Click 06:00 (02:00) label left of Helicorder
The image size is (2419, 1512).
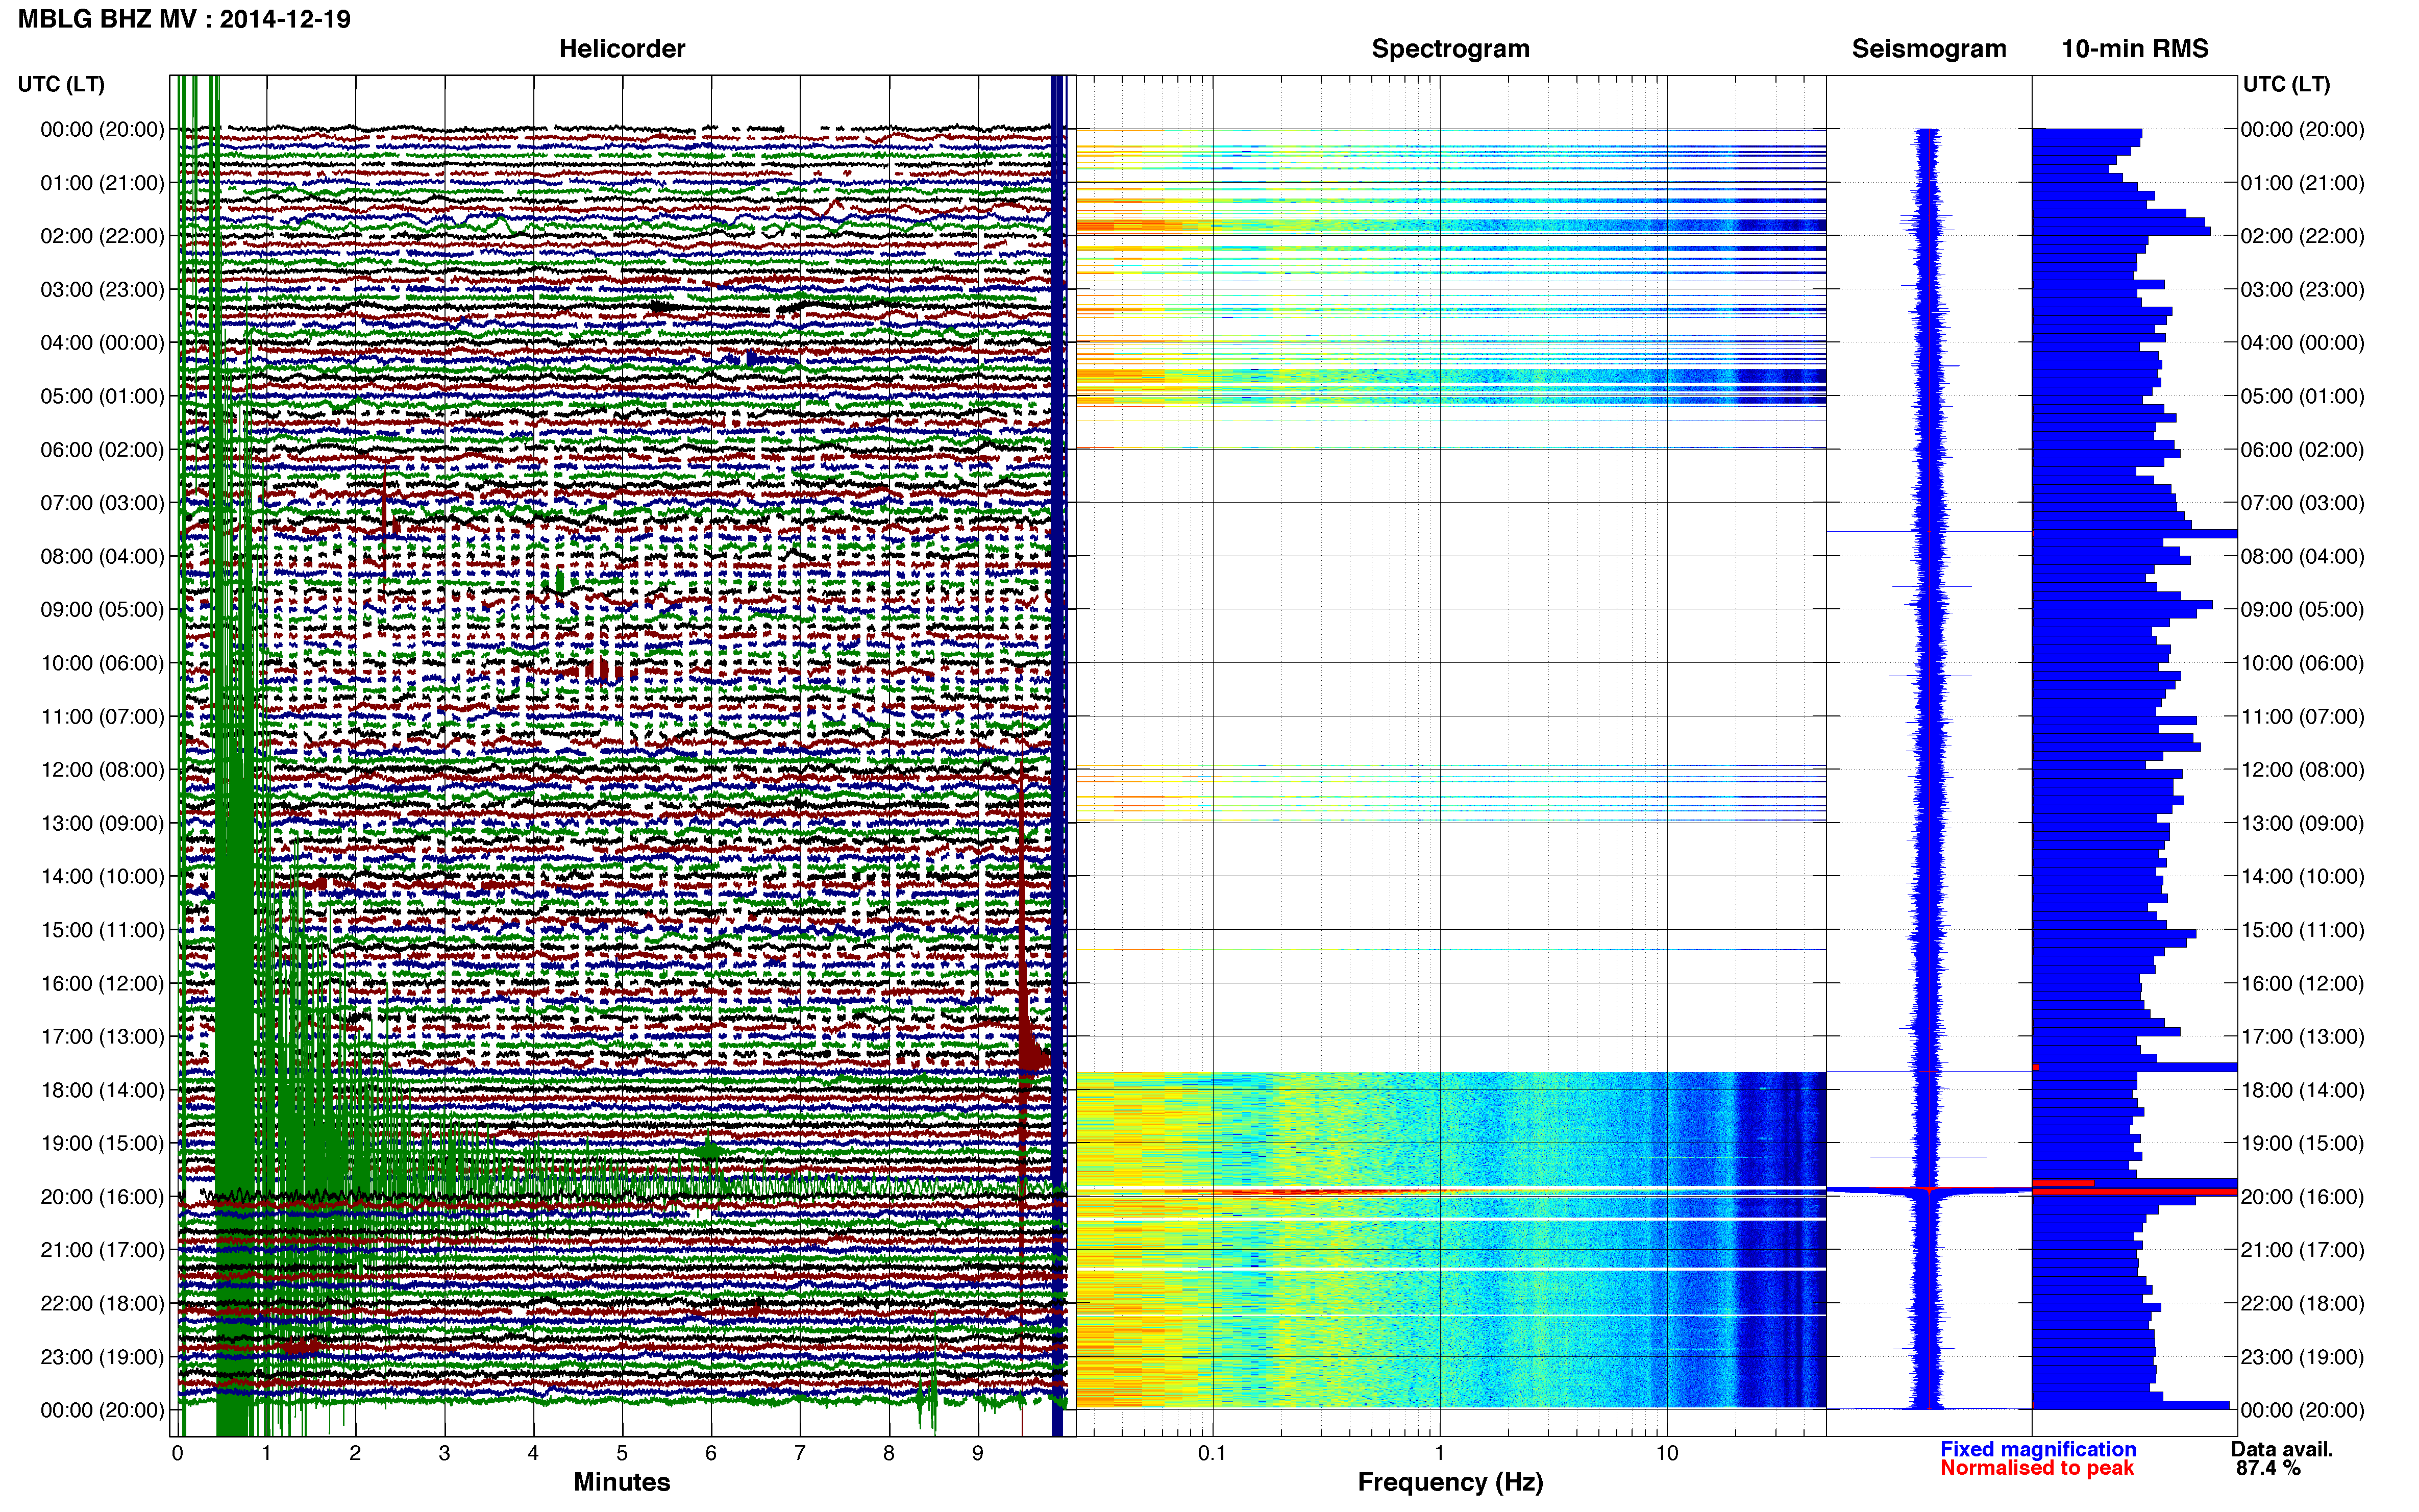102,450
